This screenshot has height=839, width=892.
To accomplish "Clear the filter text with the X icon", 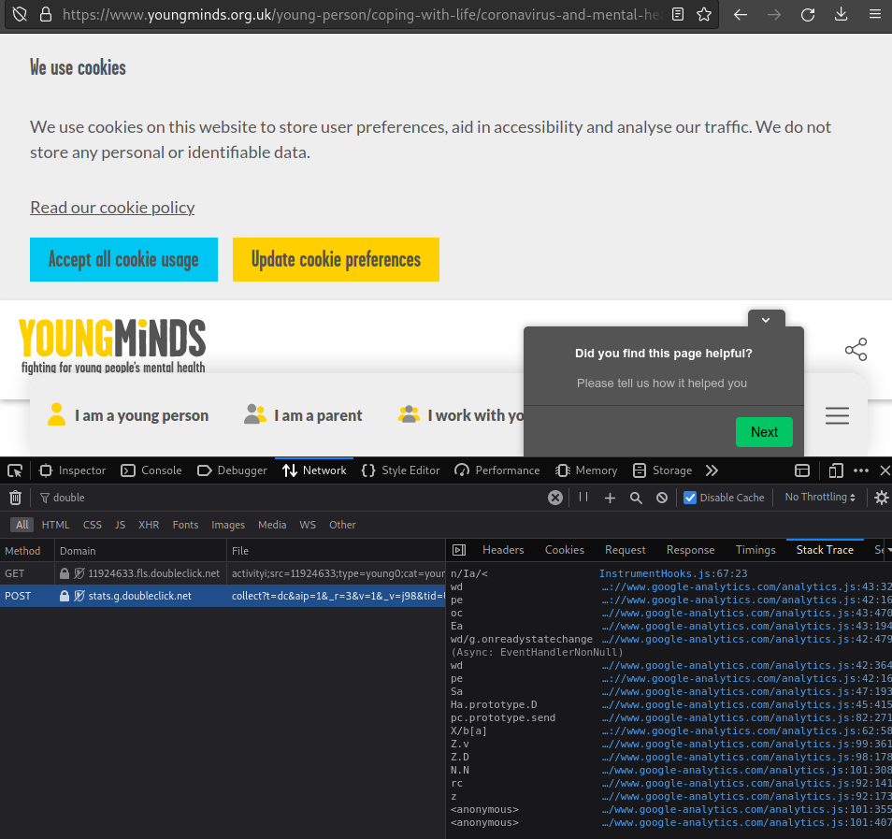I will (555, 498).
